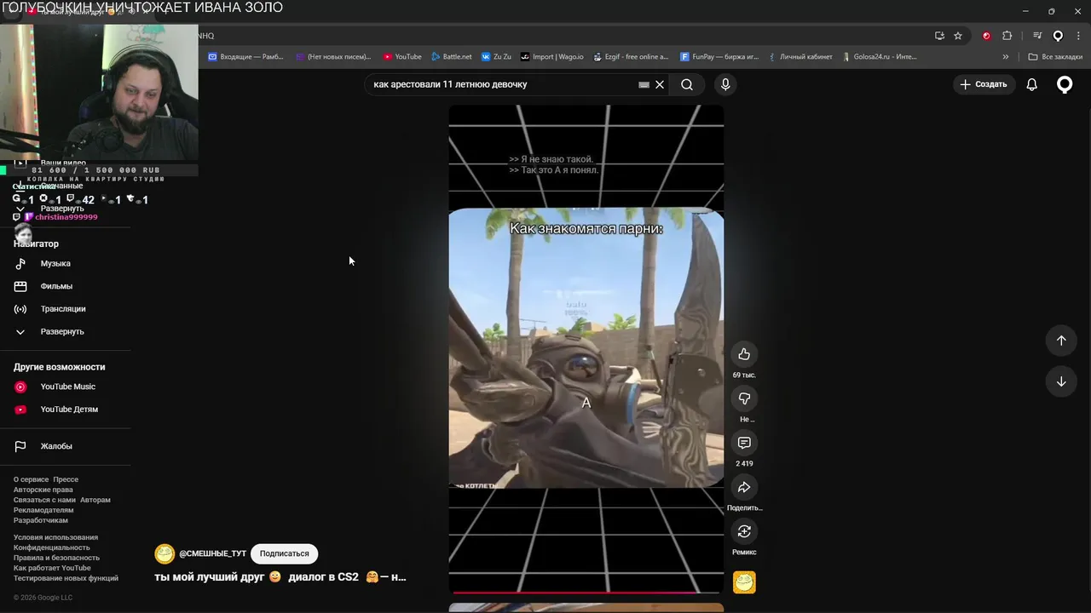Open the comments showing 2 419
This screenshot has width=1091, height=613.
(x=744, y=443)
